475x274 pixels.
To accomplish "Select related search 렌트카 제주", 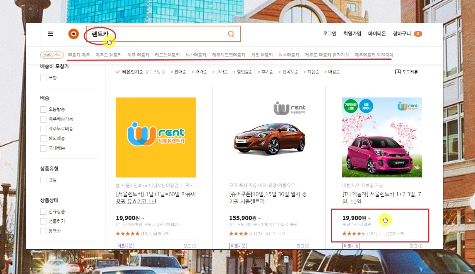I will 79,55.
